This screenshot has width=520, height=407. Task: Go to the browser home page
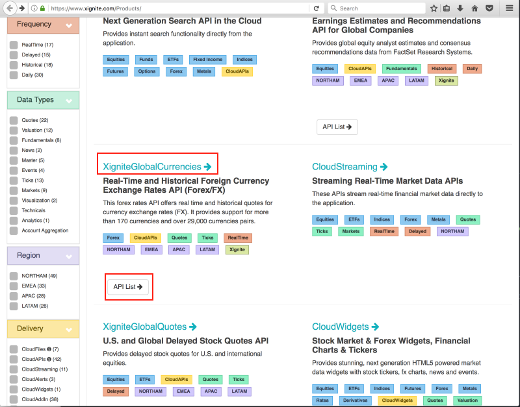[x=475, y=8]
